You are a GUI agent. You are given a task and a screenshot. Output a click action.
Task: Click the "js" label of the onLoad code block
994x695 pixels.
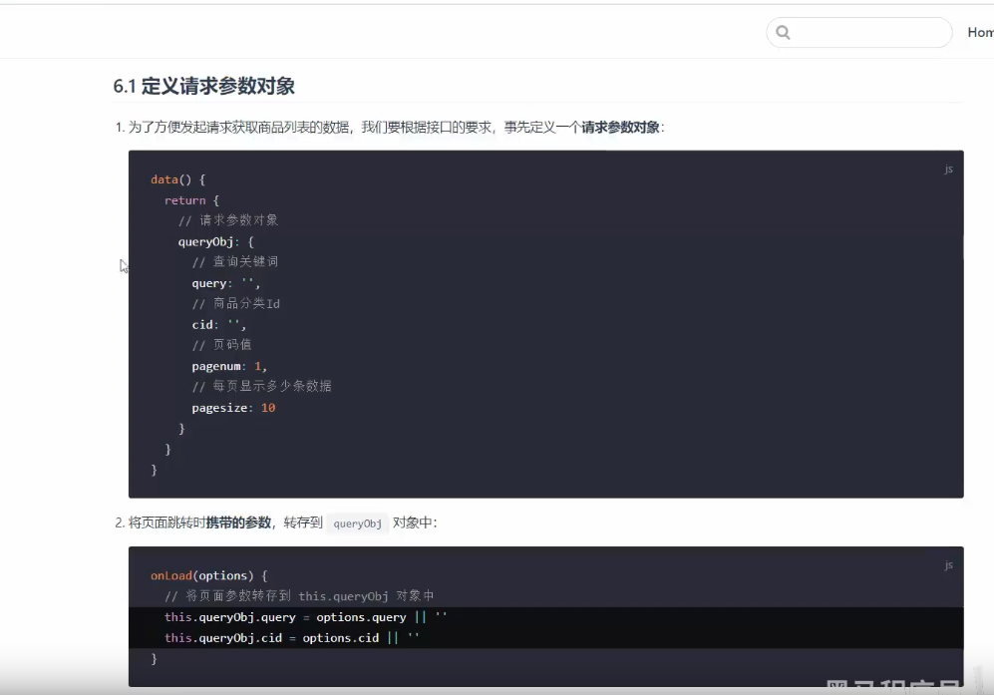pyautogui.click(x=948, y=564)
